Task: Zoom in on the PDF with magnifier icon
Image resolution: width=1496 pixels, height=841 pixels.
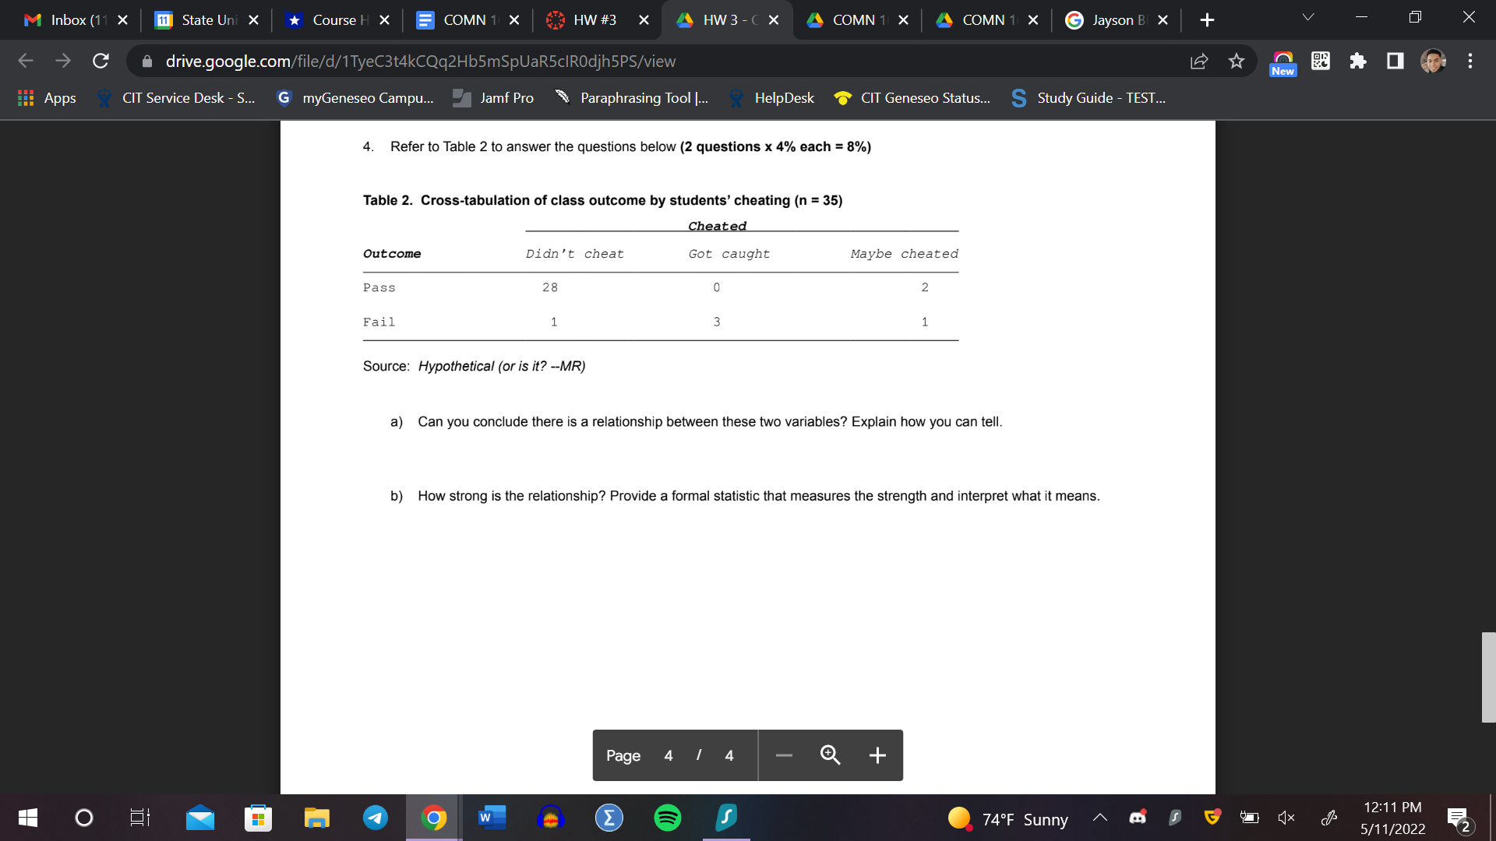Action: coord(829,755)
